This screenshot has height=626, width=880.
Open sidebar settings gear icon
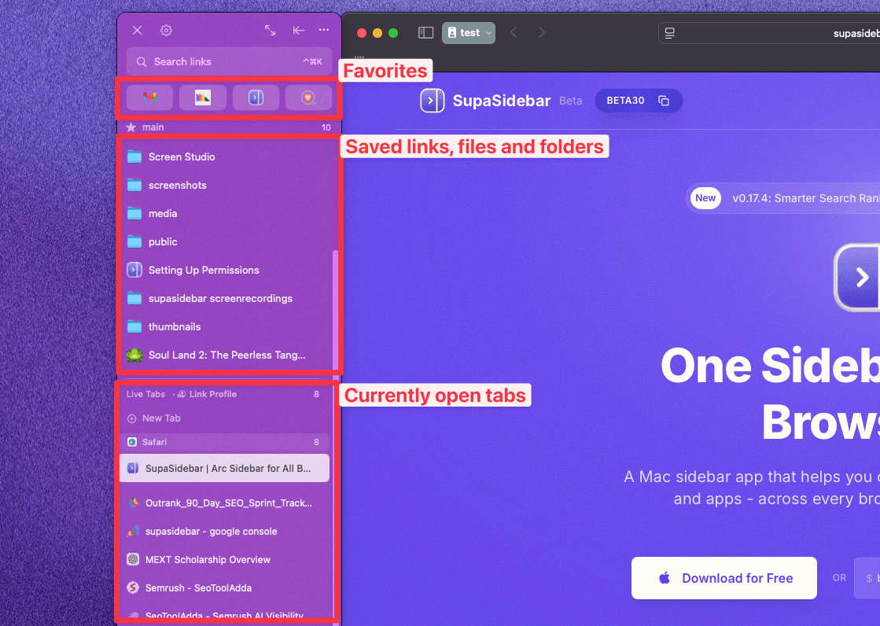pyautogui.click(x=166, y=31)
